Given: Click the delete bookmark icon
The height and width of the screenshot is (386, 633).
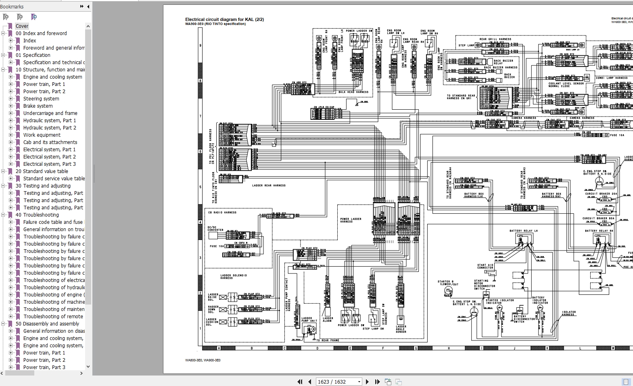Looking at the screenshot, I should (x=6, y=17).
